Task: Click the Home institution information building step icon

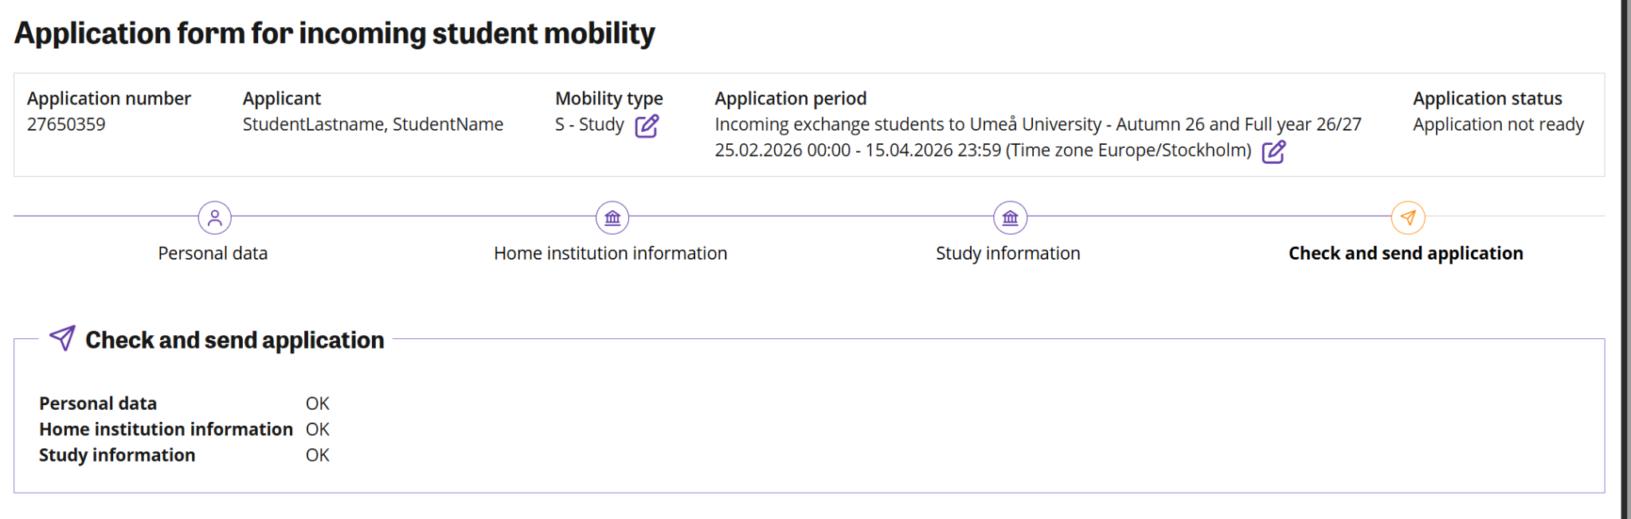Action: [x=612, y=217]
